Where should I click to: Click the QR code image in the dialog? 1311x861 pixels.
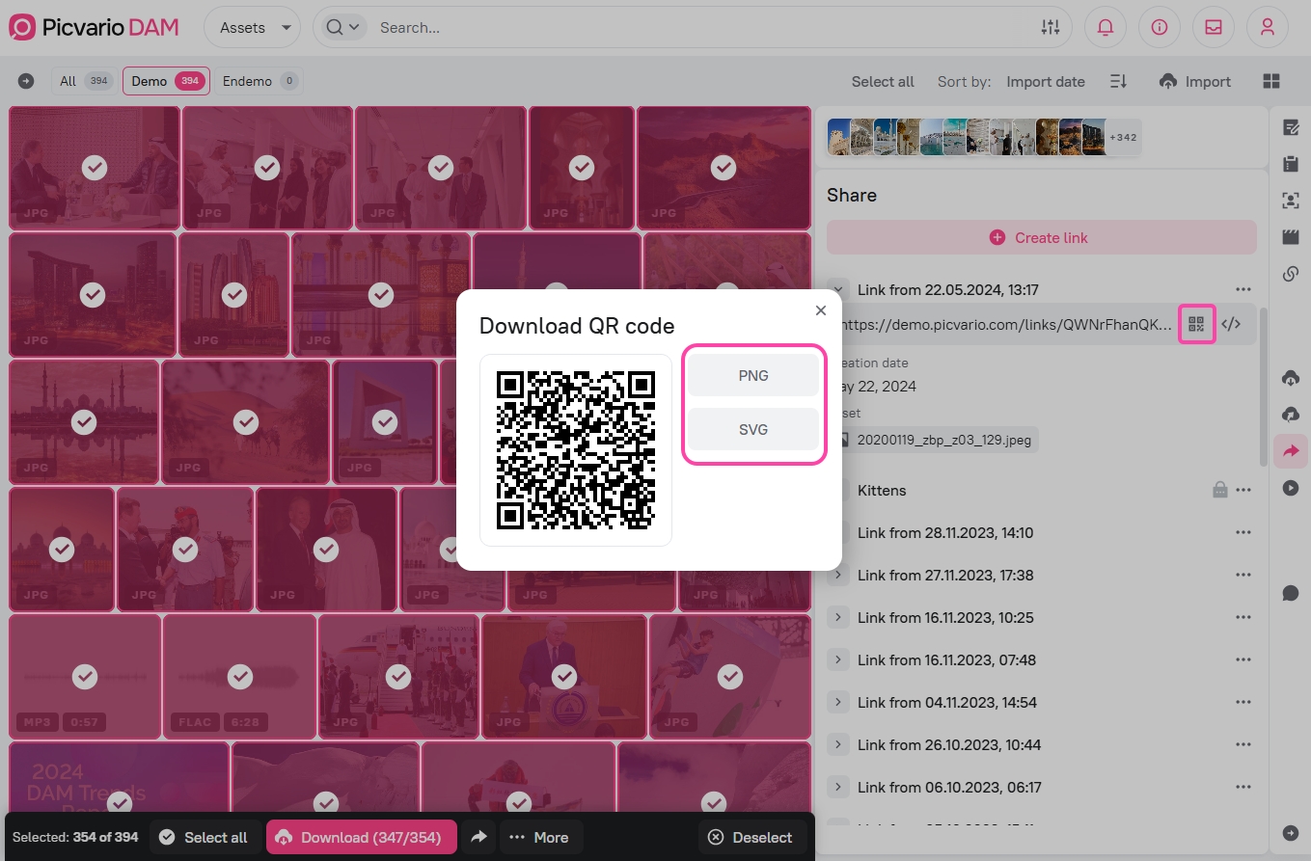click(x=576, y=450)
